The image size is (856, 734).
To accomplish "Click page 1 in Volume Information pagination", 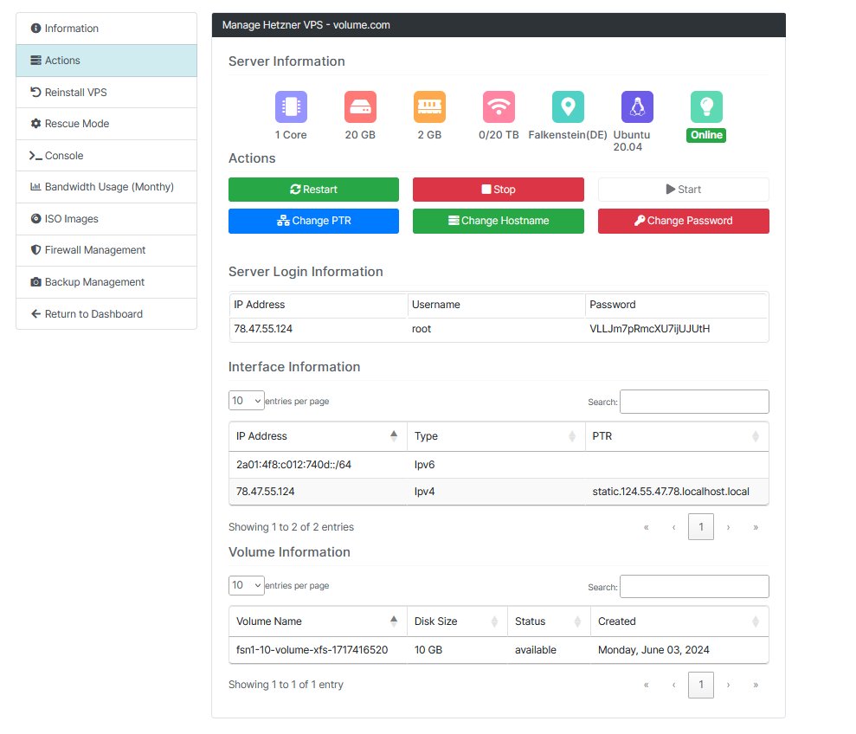I will pyautogui.click(x=700, y=685).
